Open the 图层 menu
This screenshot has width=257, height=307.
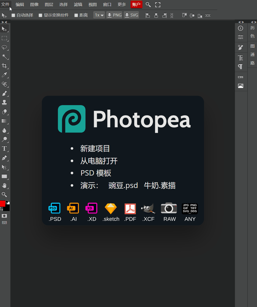point(49,5)
